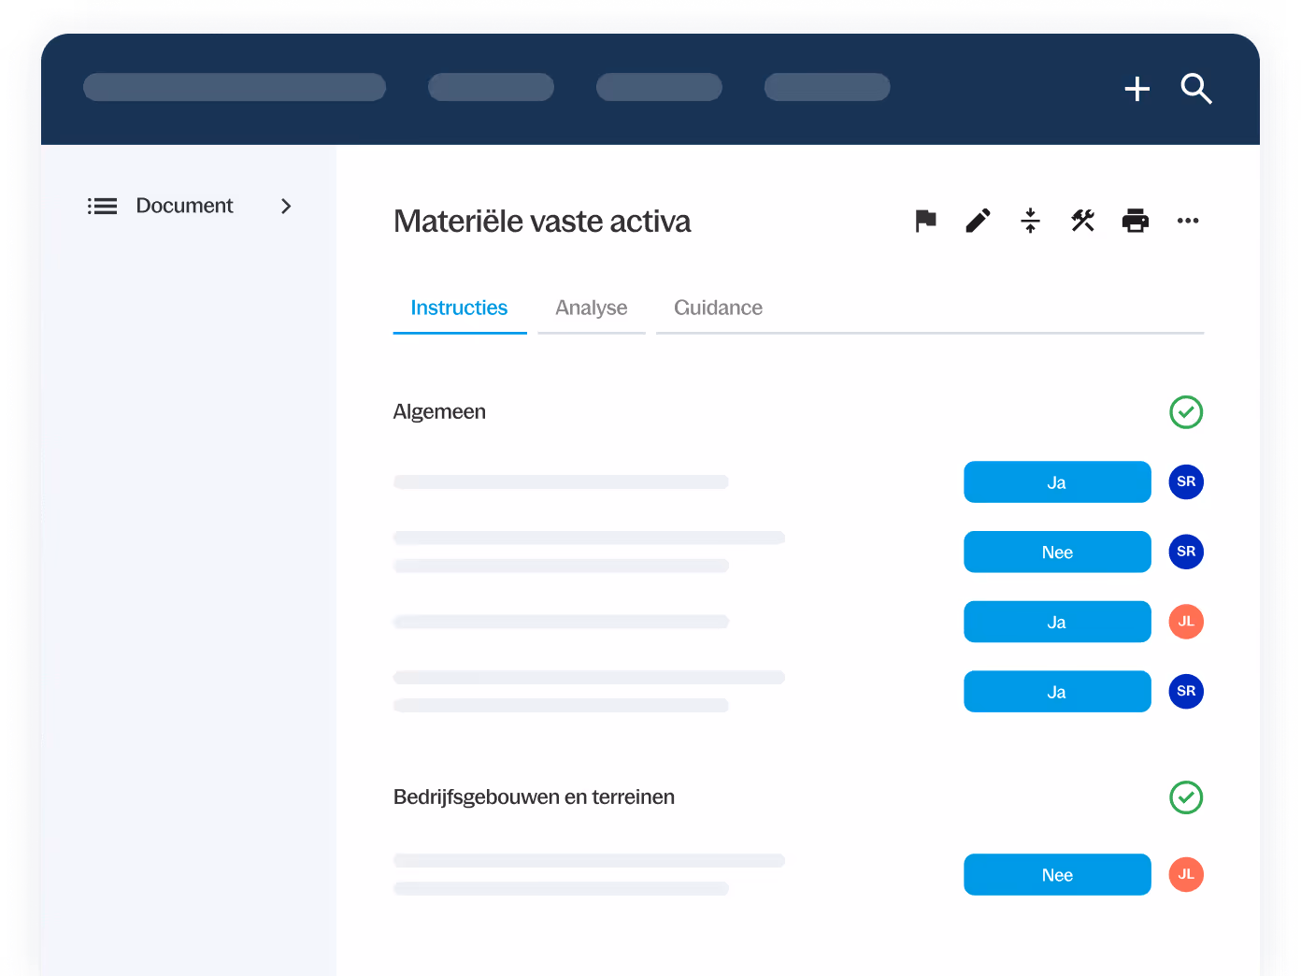
Task: Click the Materiële vaste activa title
Action: (x=542, y=222)
